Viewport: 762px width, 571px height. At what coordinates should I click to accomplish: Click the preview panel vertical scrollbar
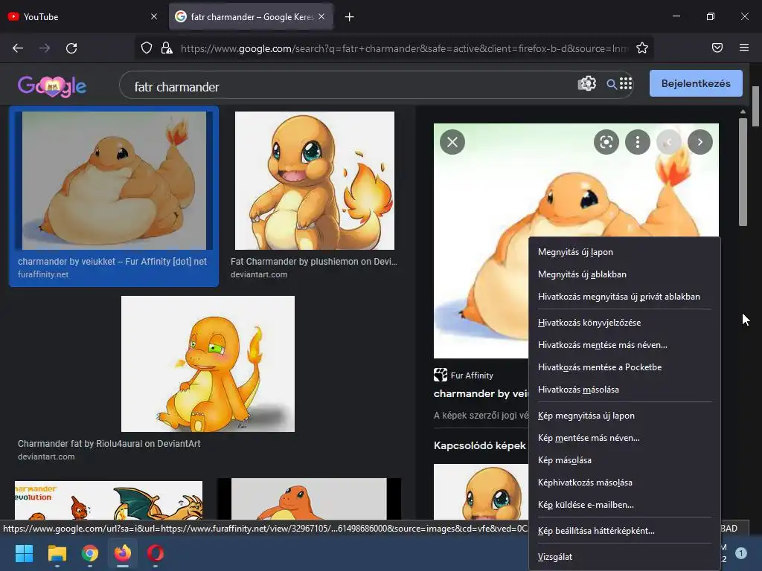(743, 171)
